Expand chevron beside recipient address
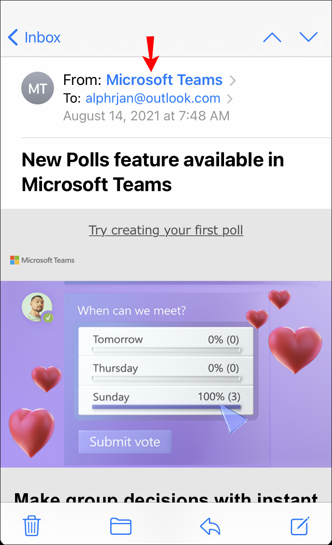332x545 pixels. click(230, 99)
